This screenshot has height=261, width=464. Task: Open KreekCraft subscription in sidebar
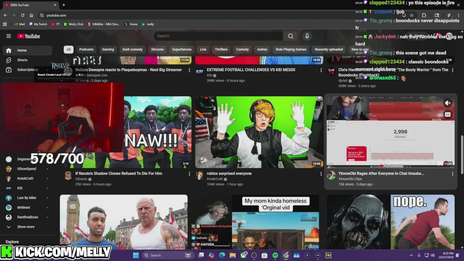coord(28,178)
